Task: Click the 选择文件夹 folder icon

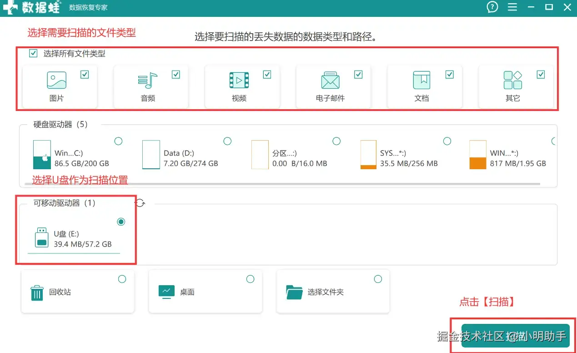Action: [x=294, y=292]
